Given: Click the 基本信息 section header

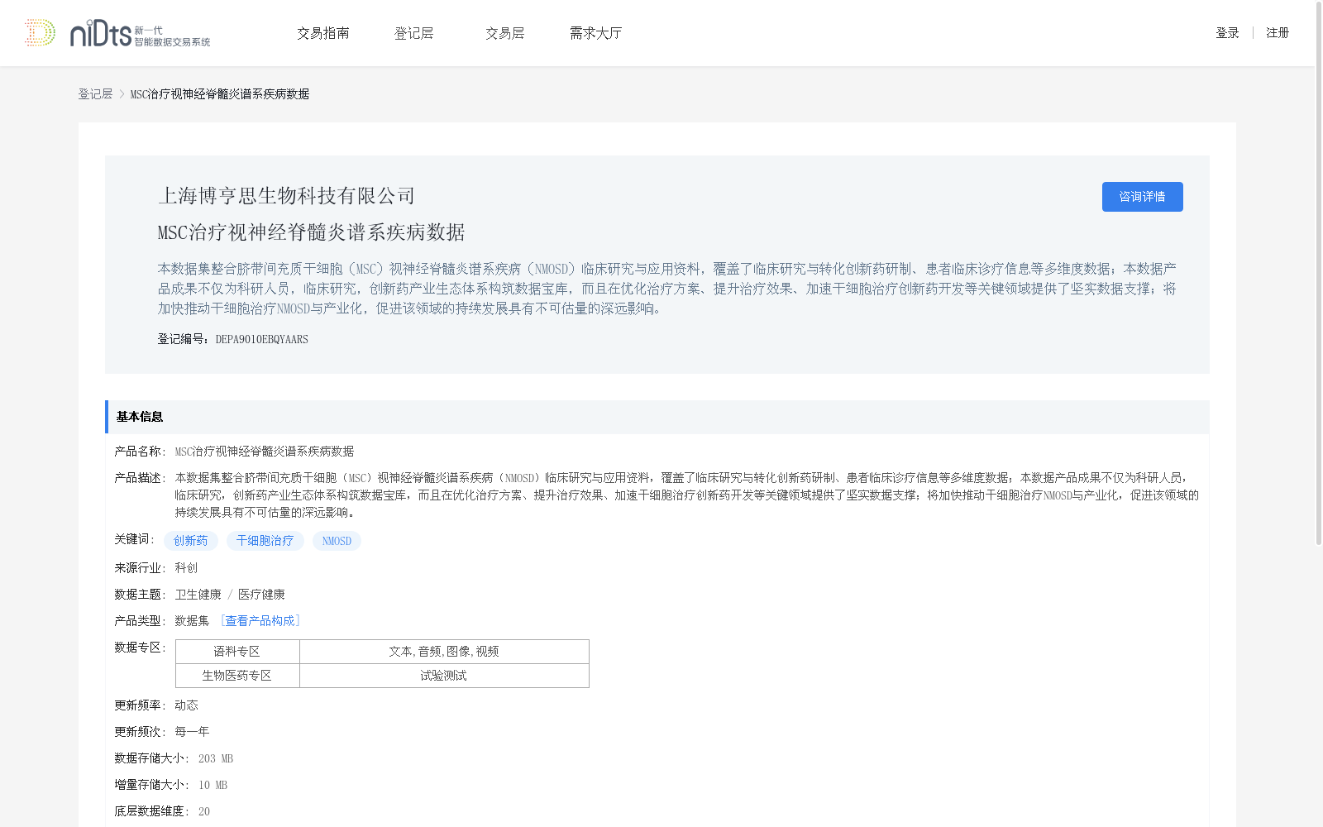Looking at the screenshot, I should click(657, 417).
